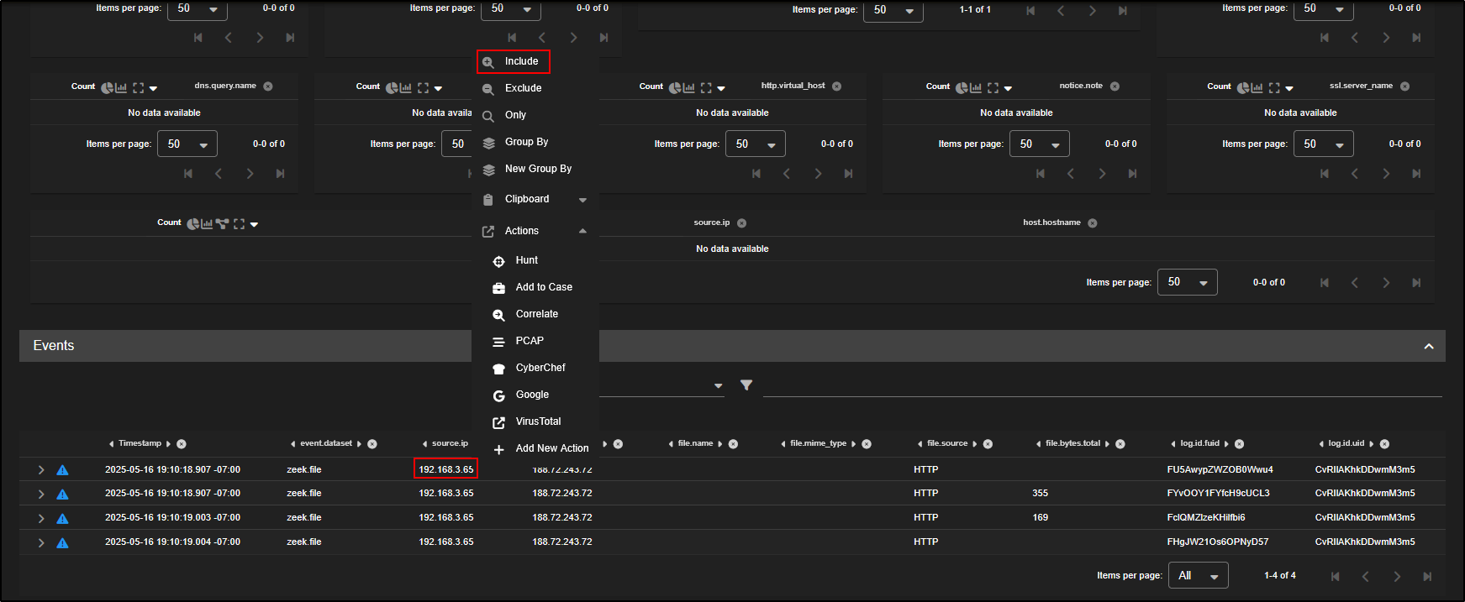The image size is (1465, 602).
Task: Click the highlighted 192.168.3.65 source IP
Action: [x=445, y=469]
